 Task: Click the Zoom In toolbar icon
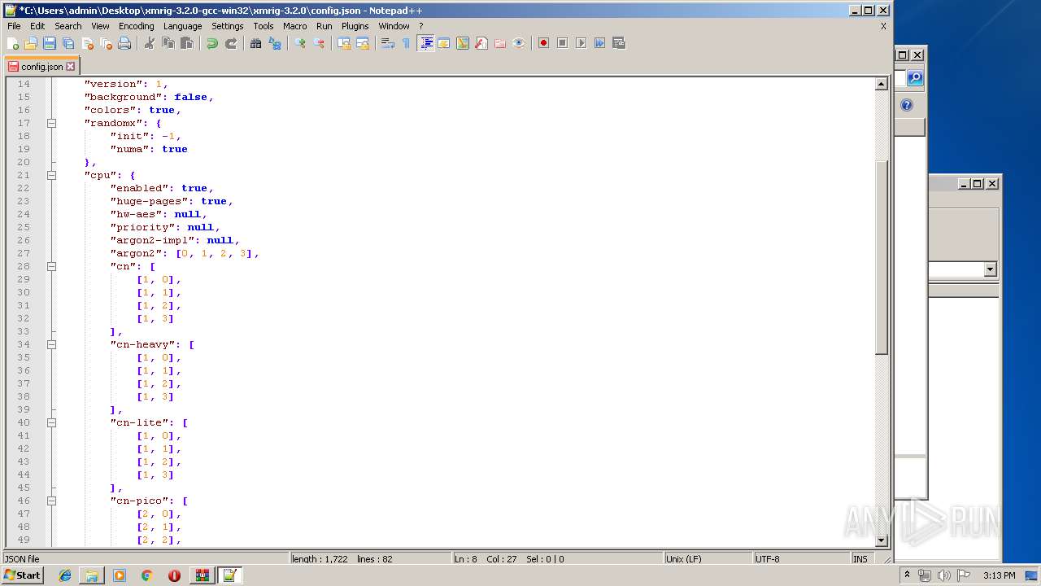(300, 43)
